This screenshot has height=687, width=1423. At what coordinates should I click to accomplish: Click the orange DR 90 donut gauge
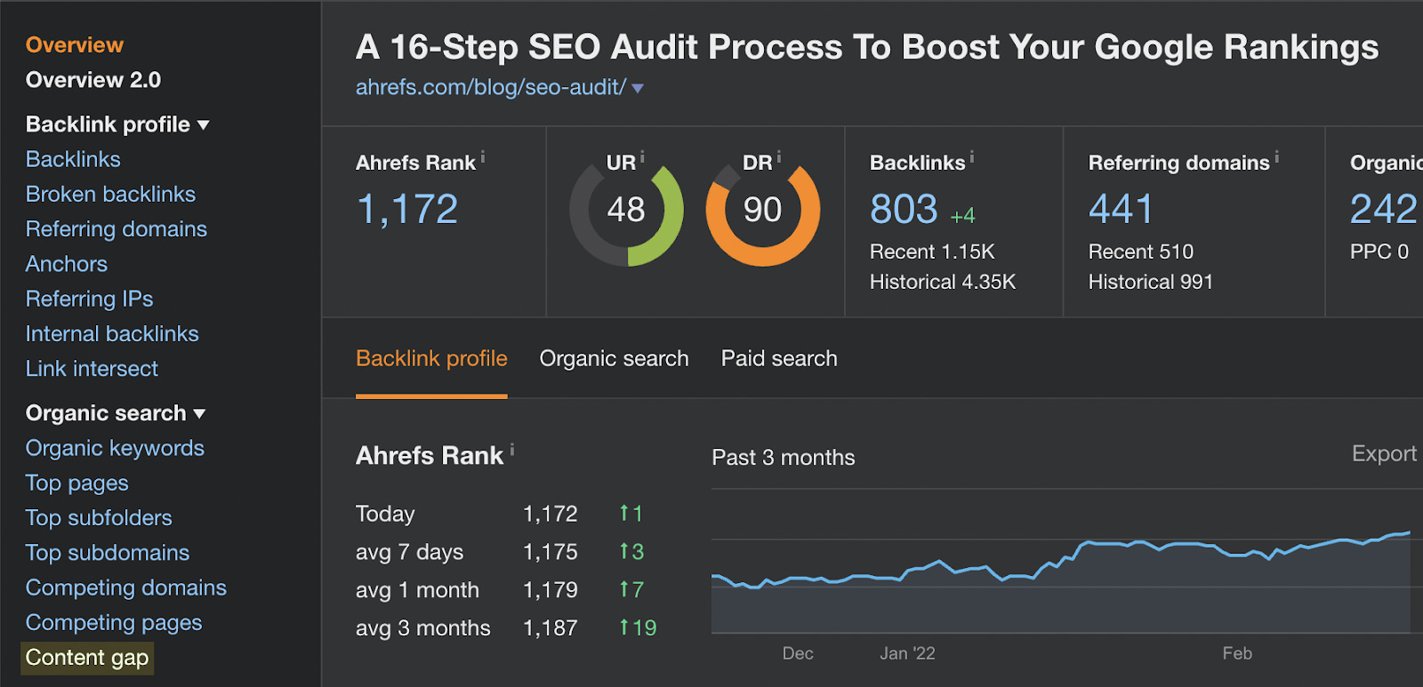pyautogui.click(x=762, y=211)
